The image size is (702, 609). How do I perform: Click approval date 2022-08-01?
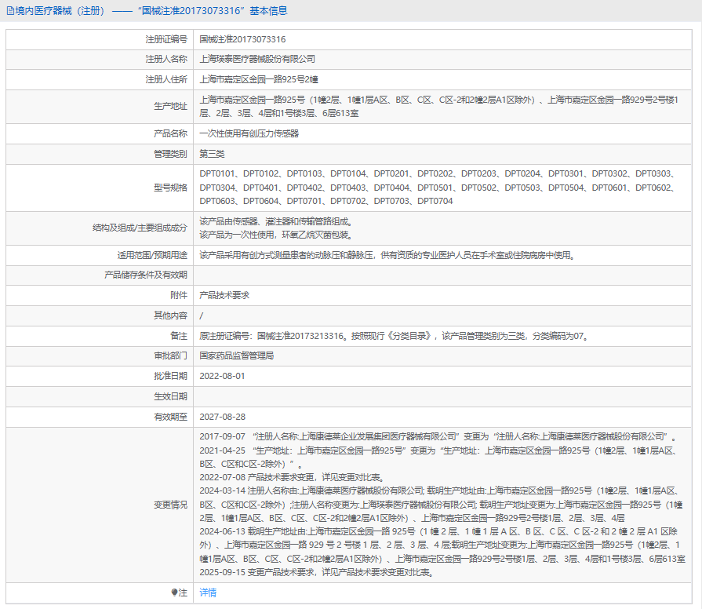[x=223, y=376]
